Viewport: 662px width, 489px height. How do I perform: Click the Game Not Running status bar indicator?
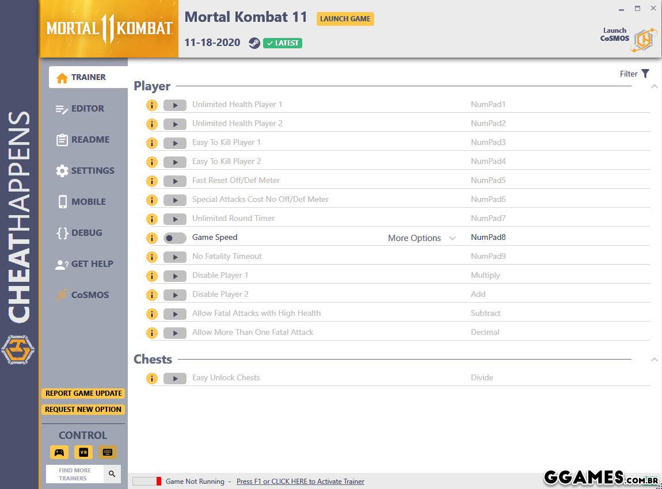click(x=147, y=482)
